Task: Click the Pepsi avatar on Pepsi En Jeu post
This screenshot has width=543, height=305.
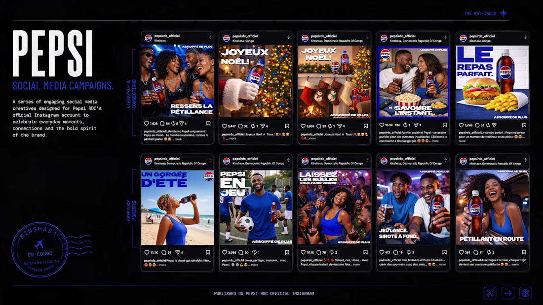Action: point(227,161)
